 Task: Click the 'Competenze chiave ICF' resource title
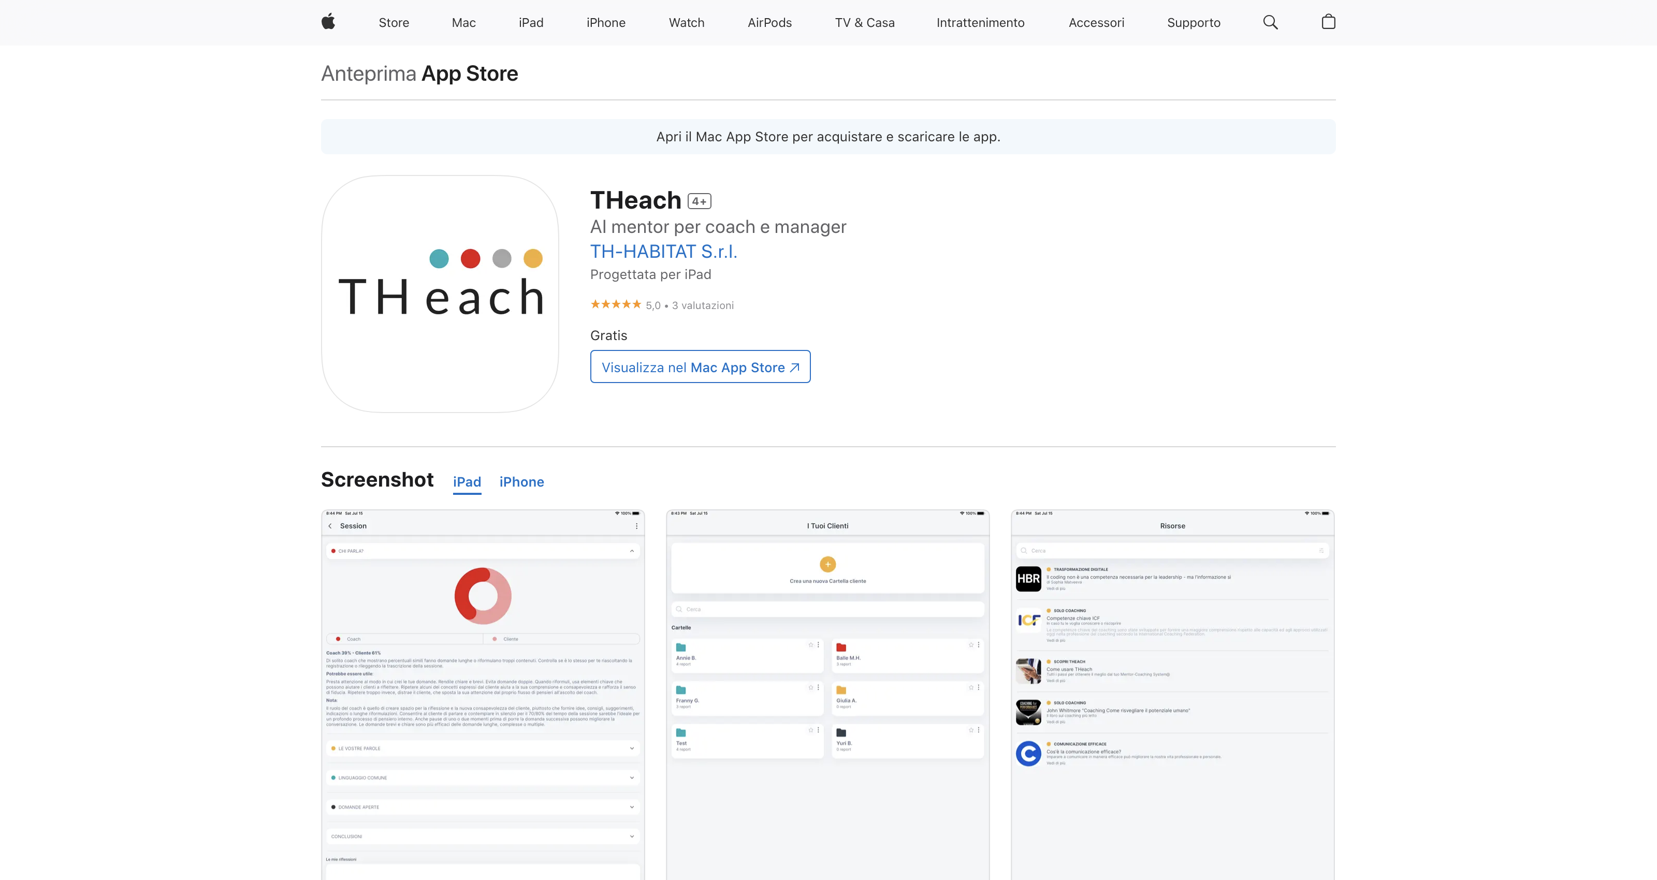(x=1073, y=618)
